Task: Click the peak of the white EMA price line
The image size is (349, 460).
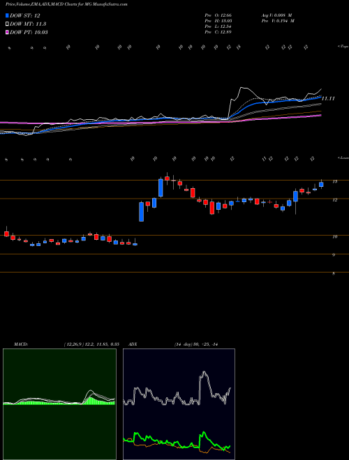Action: pos(242,87)
